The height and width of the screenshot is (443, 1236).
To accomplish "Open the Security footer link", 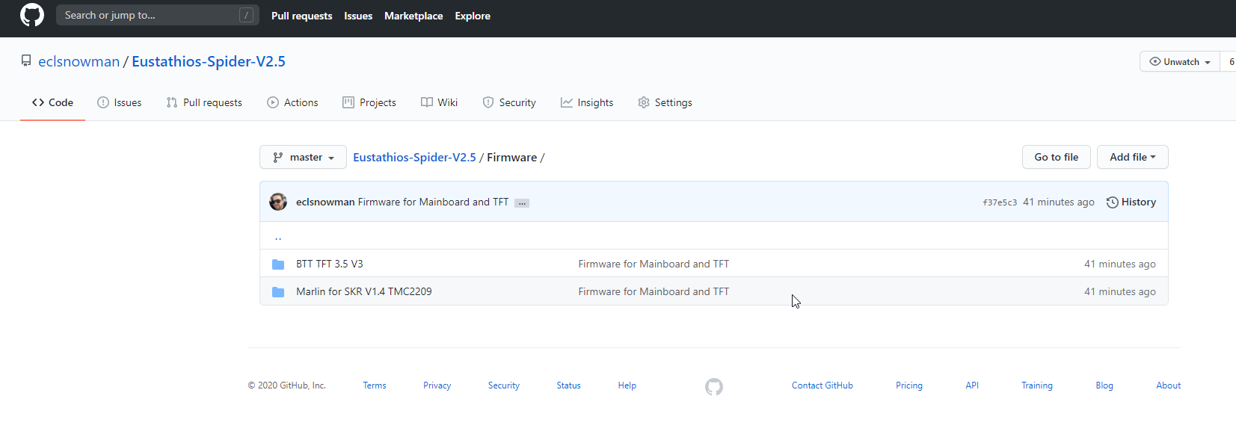I will tap(504, 385).
